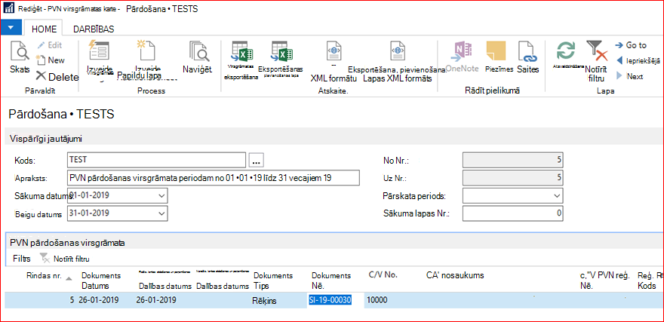Click the Excel export icon labeled Eksportēšanas
This screenshot has width=664, height=322.
282,53
